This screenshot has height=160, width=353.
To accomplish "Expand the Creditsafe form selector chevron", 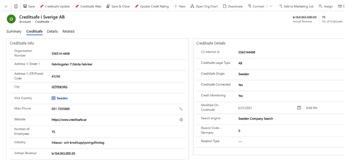I will point(52,22).
